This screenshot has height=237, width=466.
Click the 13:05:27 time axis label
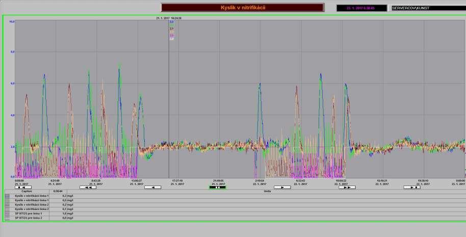point(137,180)
